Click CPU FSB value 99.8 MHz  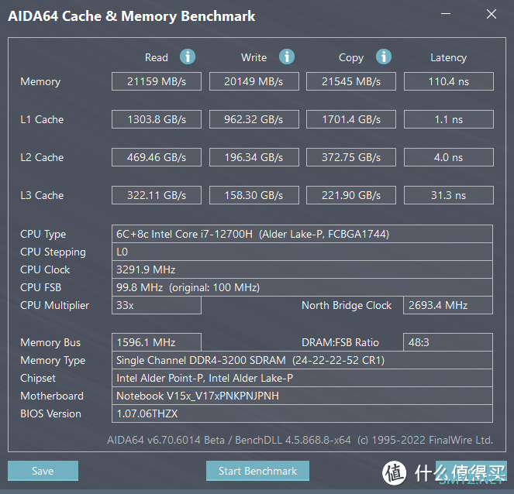coord(302,287)
